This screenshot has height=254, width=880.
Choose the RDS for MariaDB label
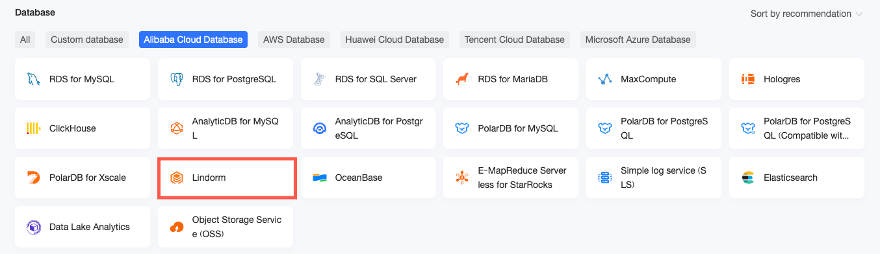pyautogui.click(x=513, y=79)
